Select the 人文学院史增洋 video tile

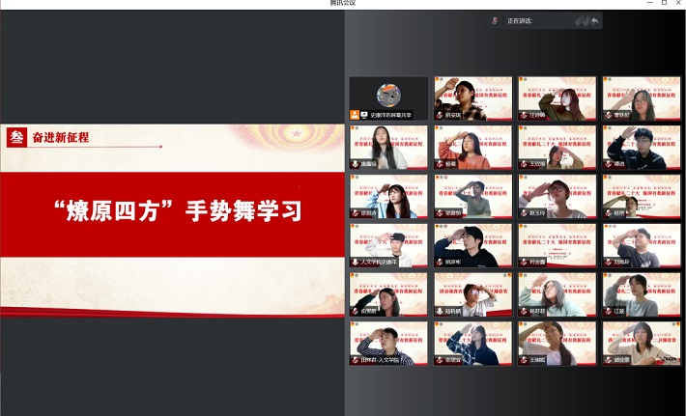point(388,245)
